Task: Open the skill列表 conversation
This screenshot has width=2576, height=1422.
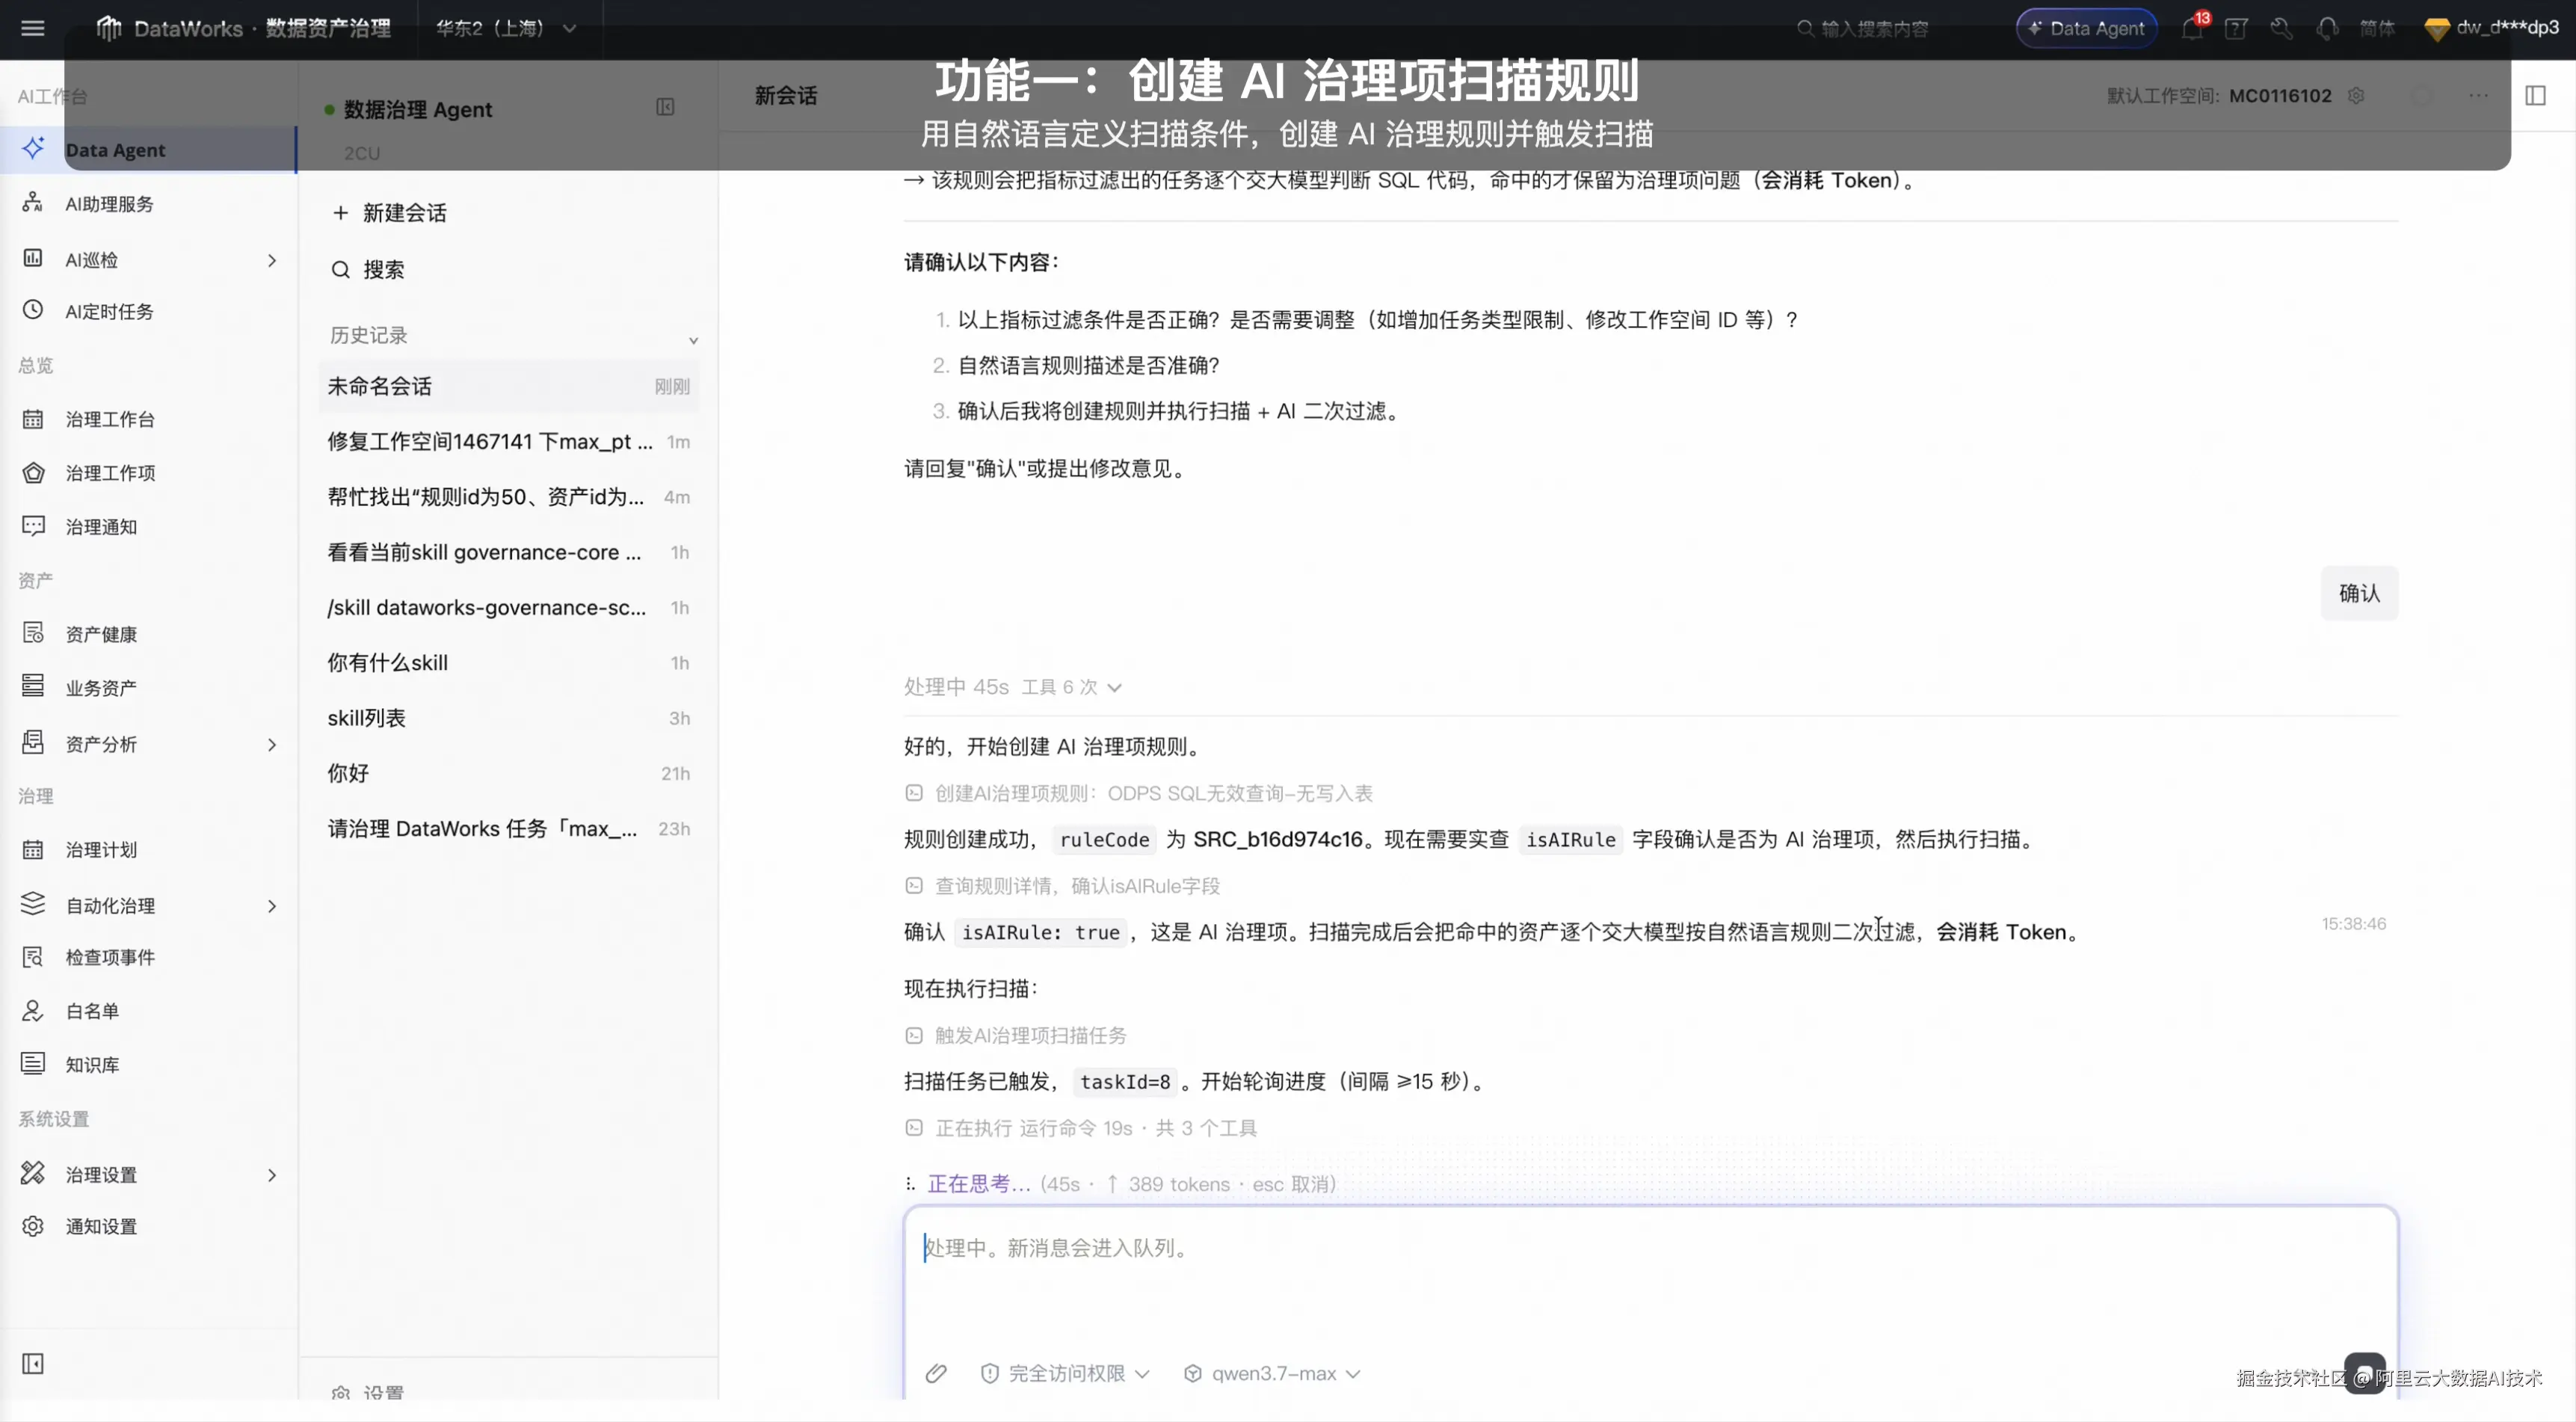Action: tap(509, 718)
